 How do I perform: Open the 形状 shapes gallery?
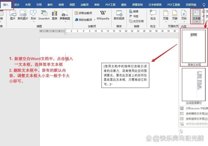click(x=33, y=16)
